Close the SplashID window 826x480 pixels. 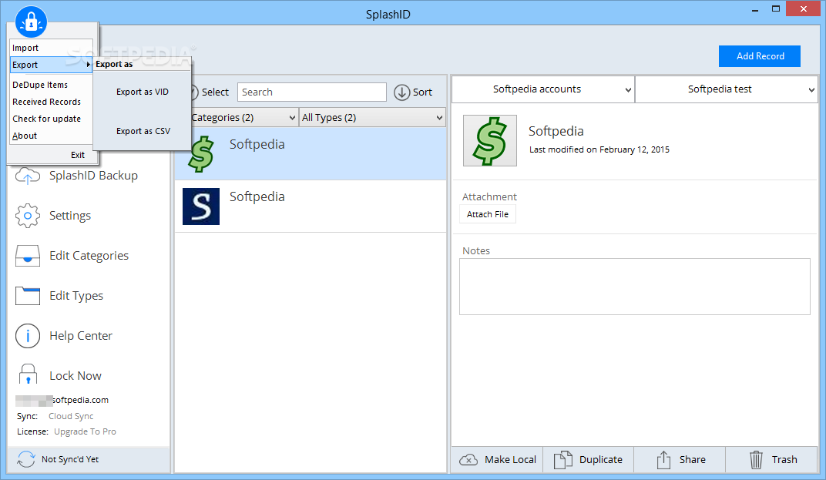(804, 9)
